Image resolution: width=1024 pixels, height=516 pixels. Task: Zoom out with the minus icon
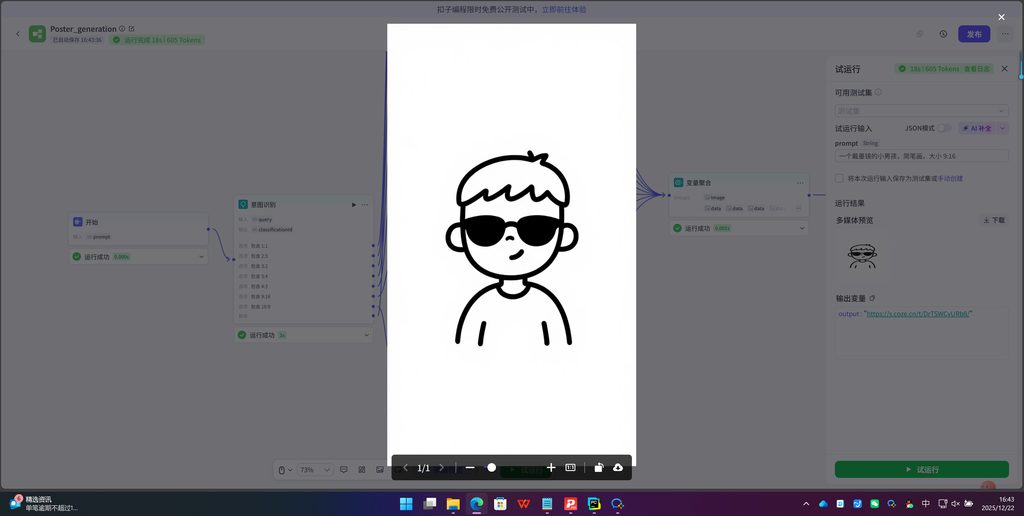pyautogui.click(x=470, y=467)
